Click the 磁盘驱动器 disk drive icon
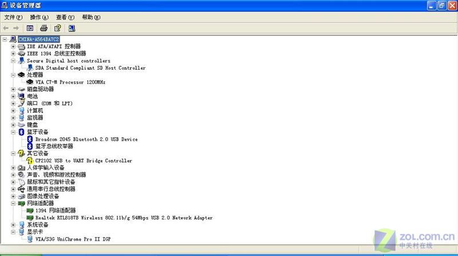The image size is (458, 256). (x=21, y=89)
